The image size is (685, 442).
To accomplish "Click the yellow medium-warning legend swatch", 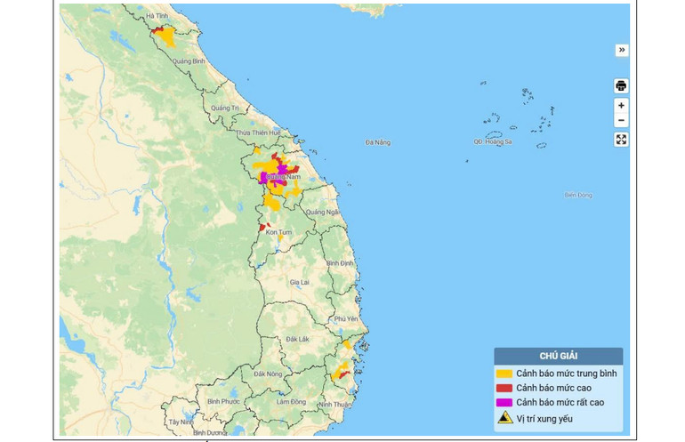I will (x=504, y=374).
